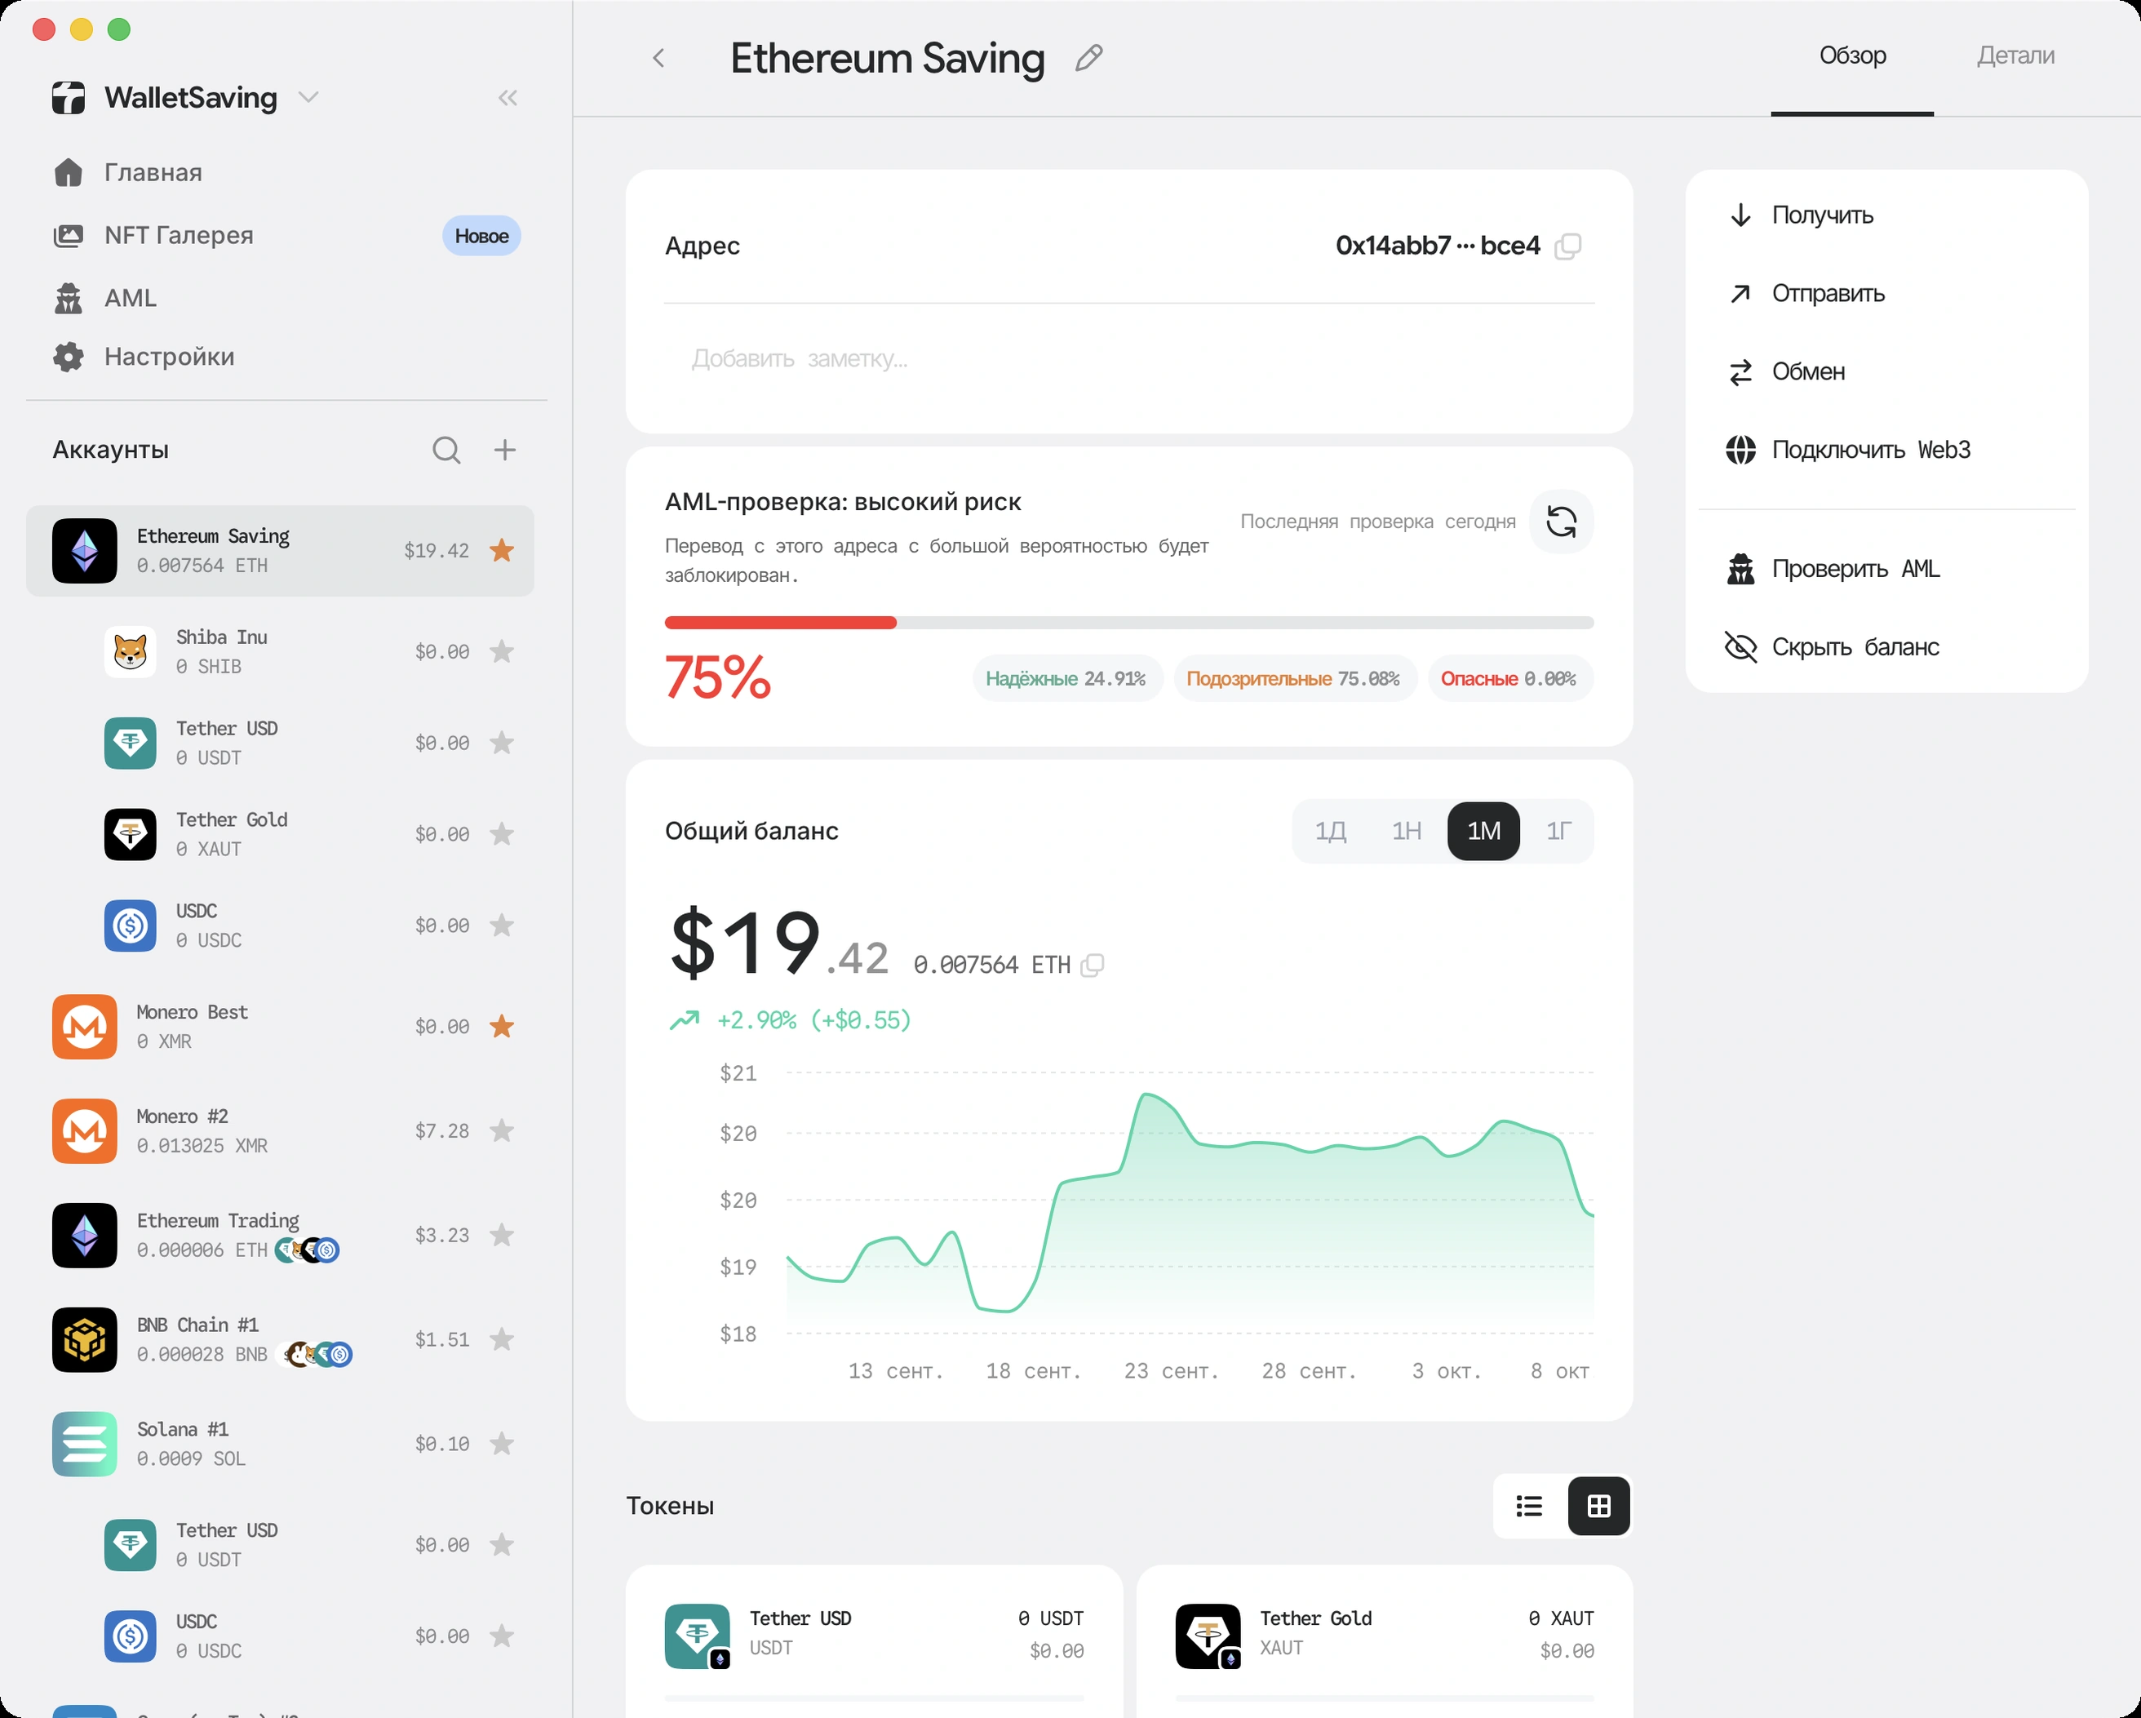Open the BNB Chain #1 account icon
The height and width of the screenshot is (1718, 2141).
click(x=84, y=1339)
